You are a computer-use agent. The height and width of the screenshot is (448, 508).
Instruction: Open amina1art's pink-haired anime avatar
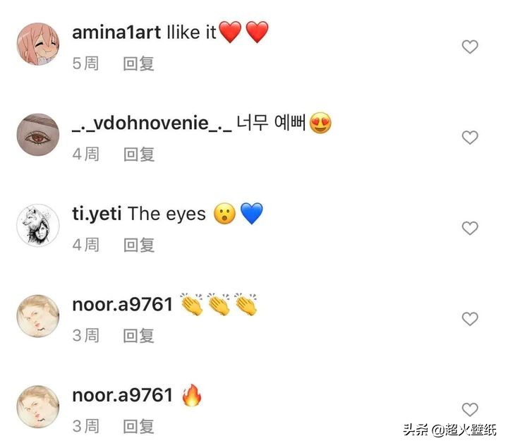pos(37,43)
